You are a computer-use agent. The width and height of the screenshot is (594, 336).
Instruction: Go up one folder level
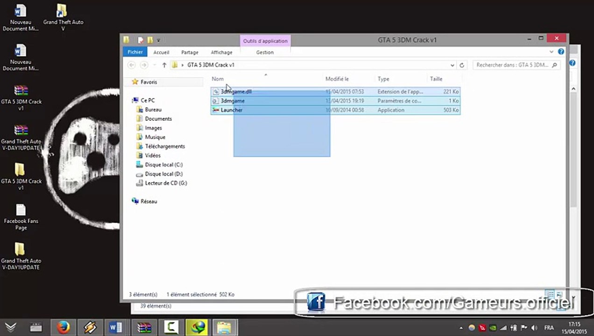(164, 65)
